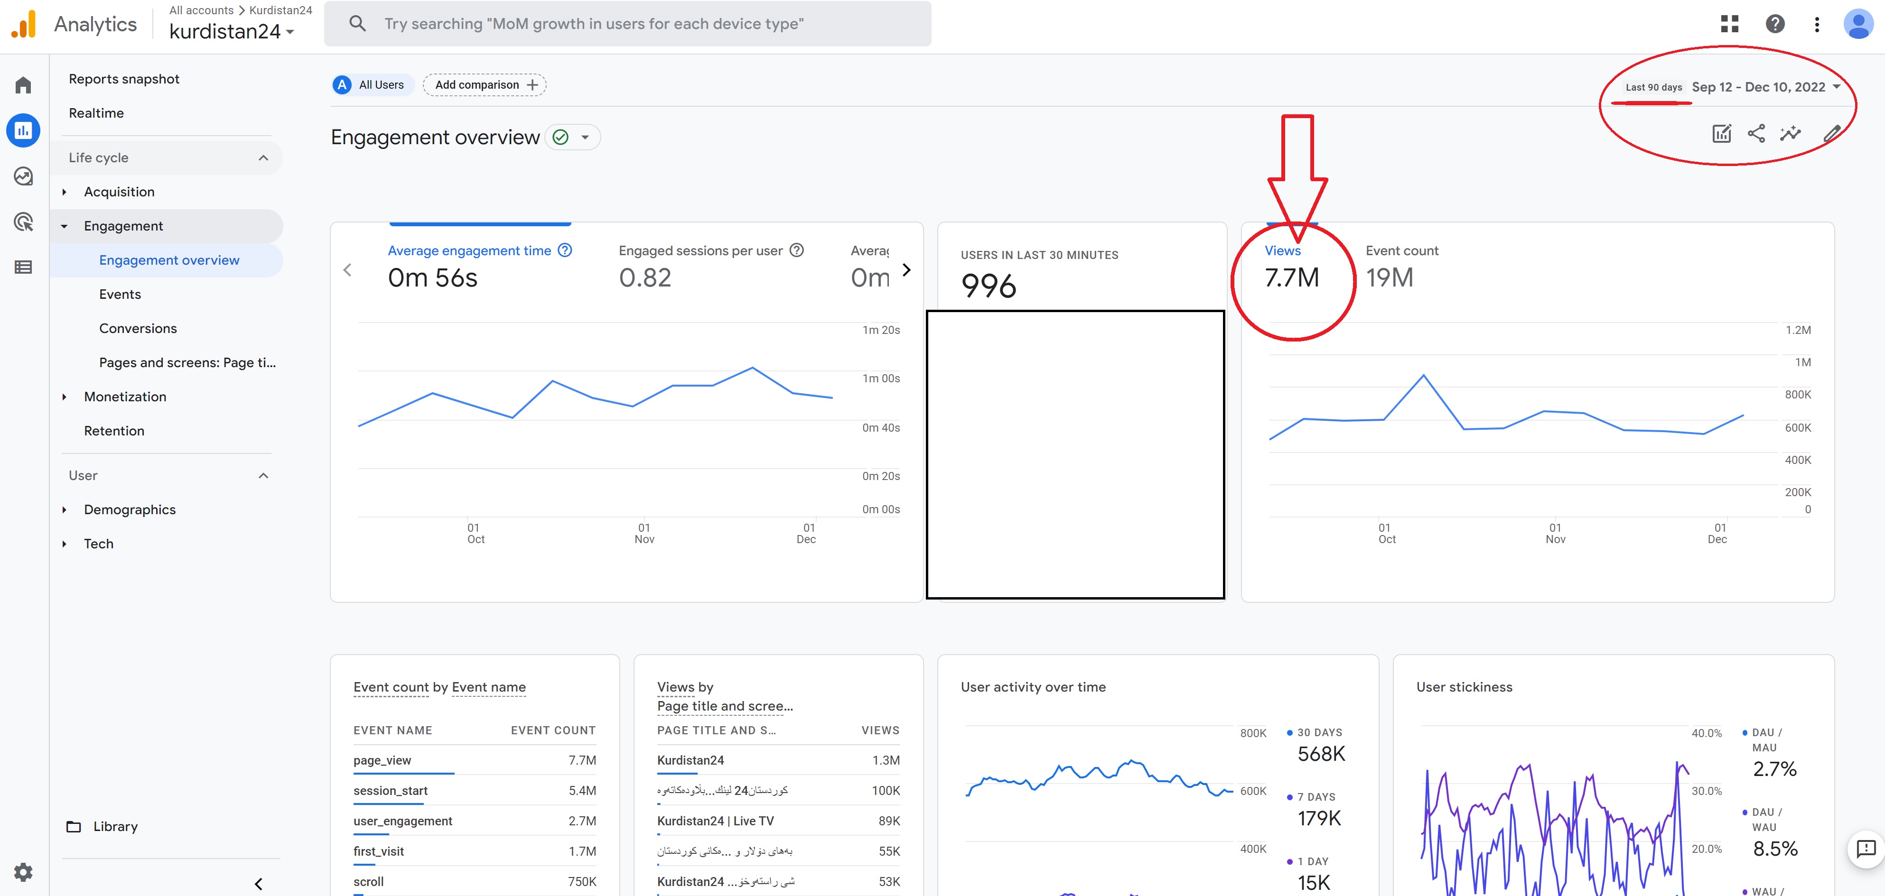Click the Kurdistan24 | Live TV page row
Screen dimensions: 1885x896
[779, 822]
